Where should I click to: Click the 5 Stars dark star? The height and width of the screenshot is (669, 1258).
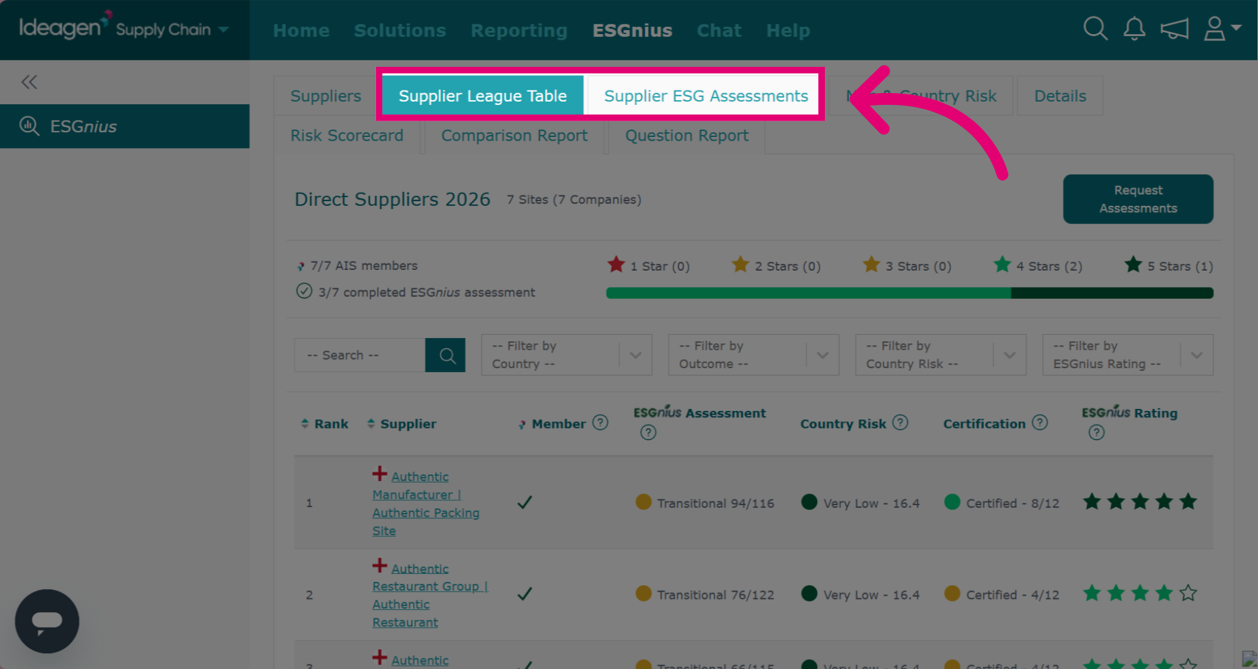point(1134,264)
